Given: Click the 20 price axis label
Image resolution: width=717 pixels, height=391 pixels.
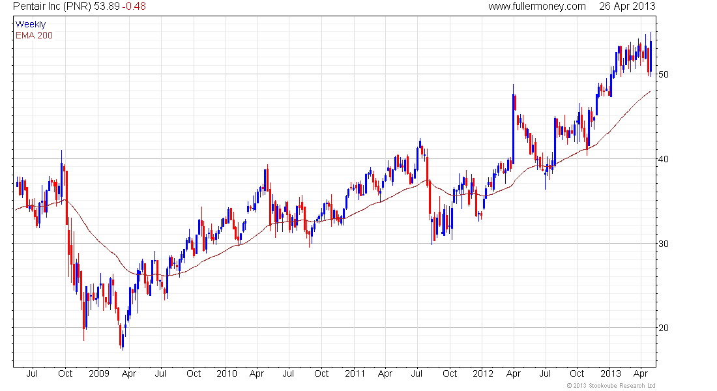Looking at the screenshot, I should click(664, 328).
